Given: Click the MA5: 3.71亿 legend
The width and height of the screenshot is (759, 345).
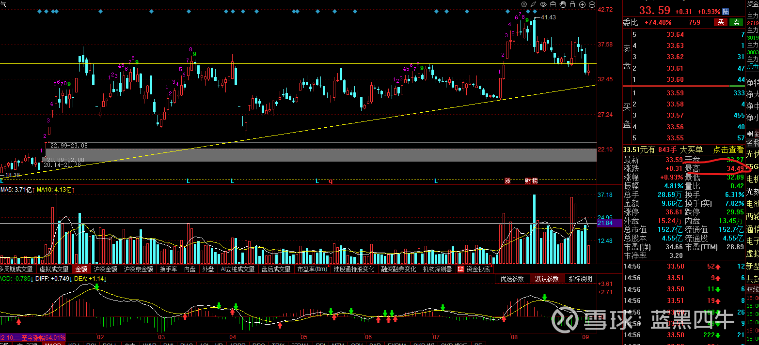Looking at the screenshot, I should (17, 190).
